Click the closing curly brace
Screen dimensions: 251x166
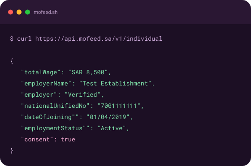pyautogui.click(x=12, y=150)
